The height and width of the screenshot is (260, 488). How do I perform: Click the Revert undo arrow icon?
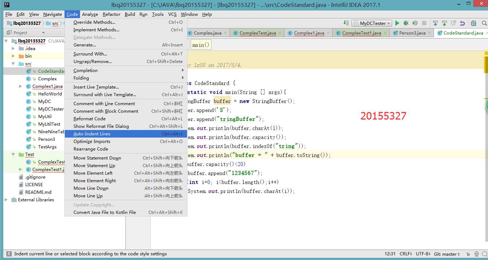tap(462, 23)
